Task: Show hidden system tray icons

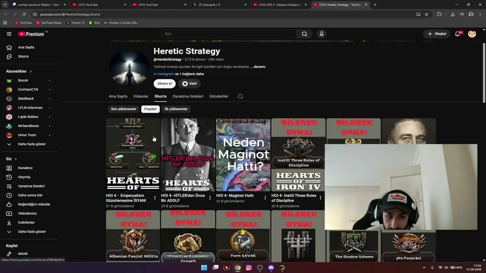Action: click(424, 268)
